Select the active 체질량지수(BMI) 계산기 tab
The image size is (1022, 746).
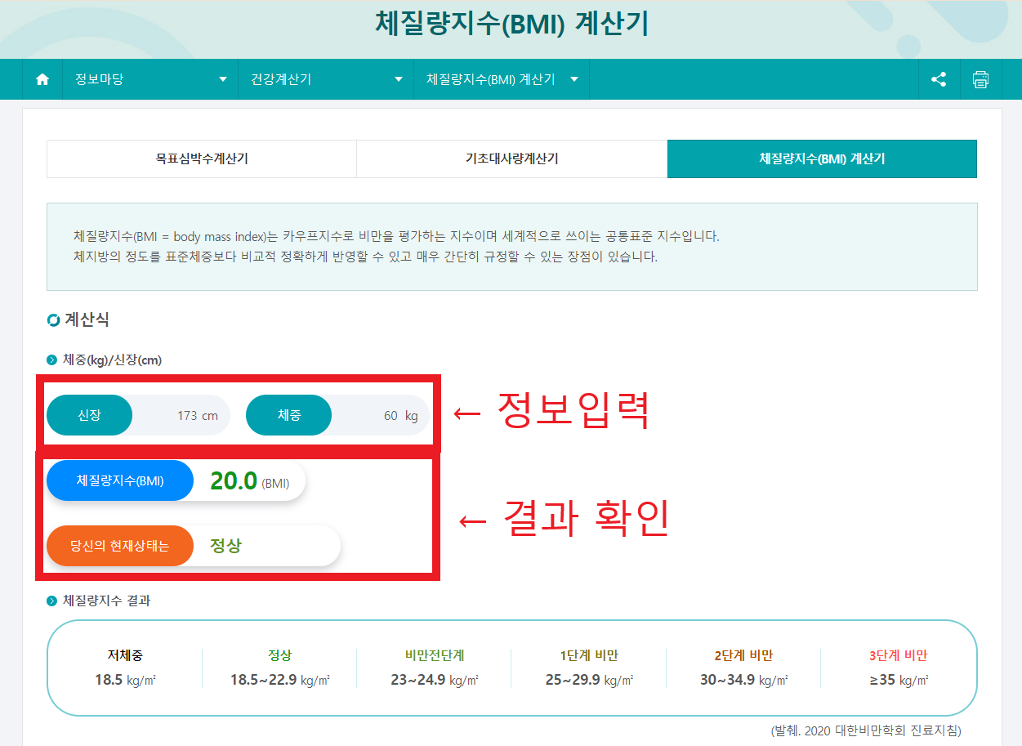(822, 159)
